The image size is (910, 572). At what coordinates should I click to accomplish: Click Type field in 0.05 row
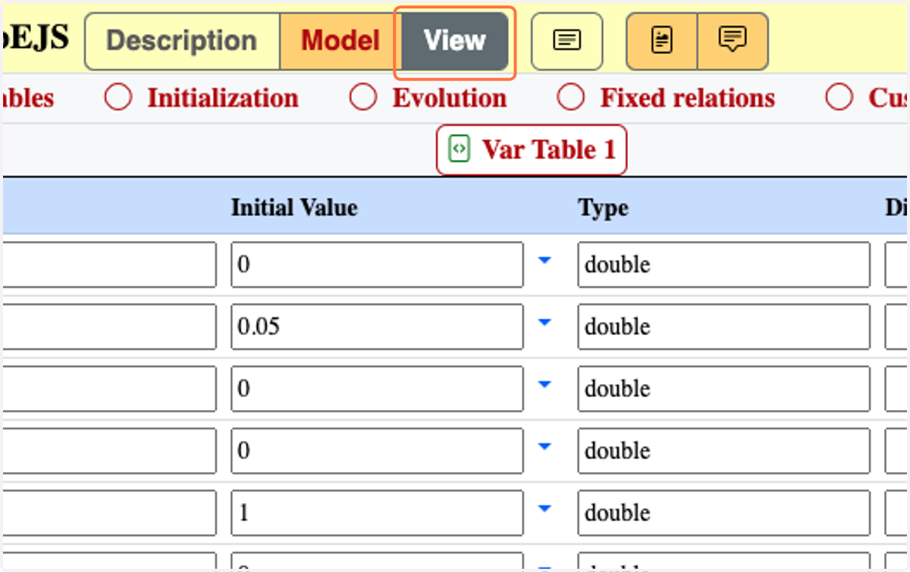click(723, 327)
